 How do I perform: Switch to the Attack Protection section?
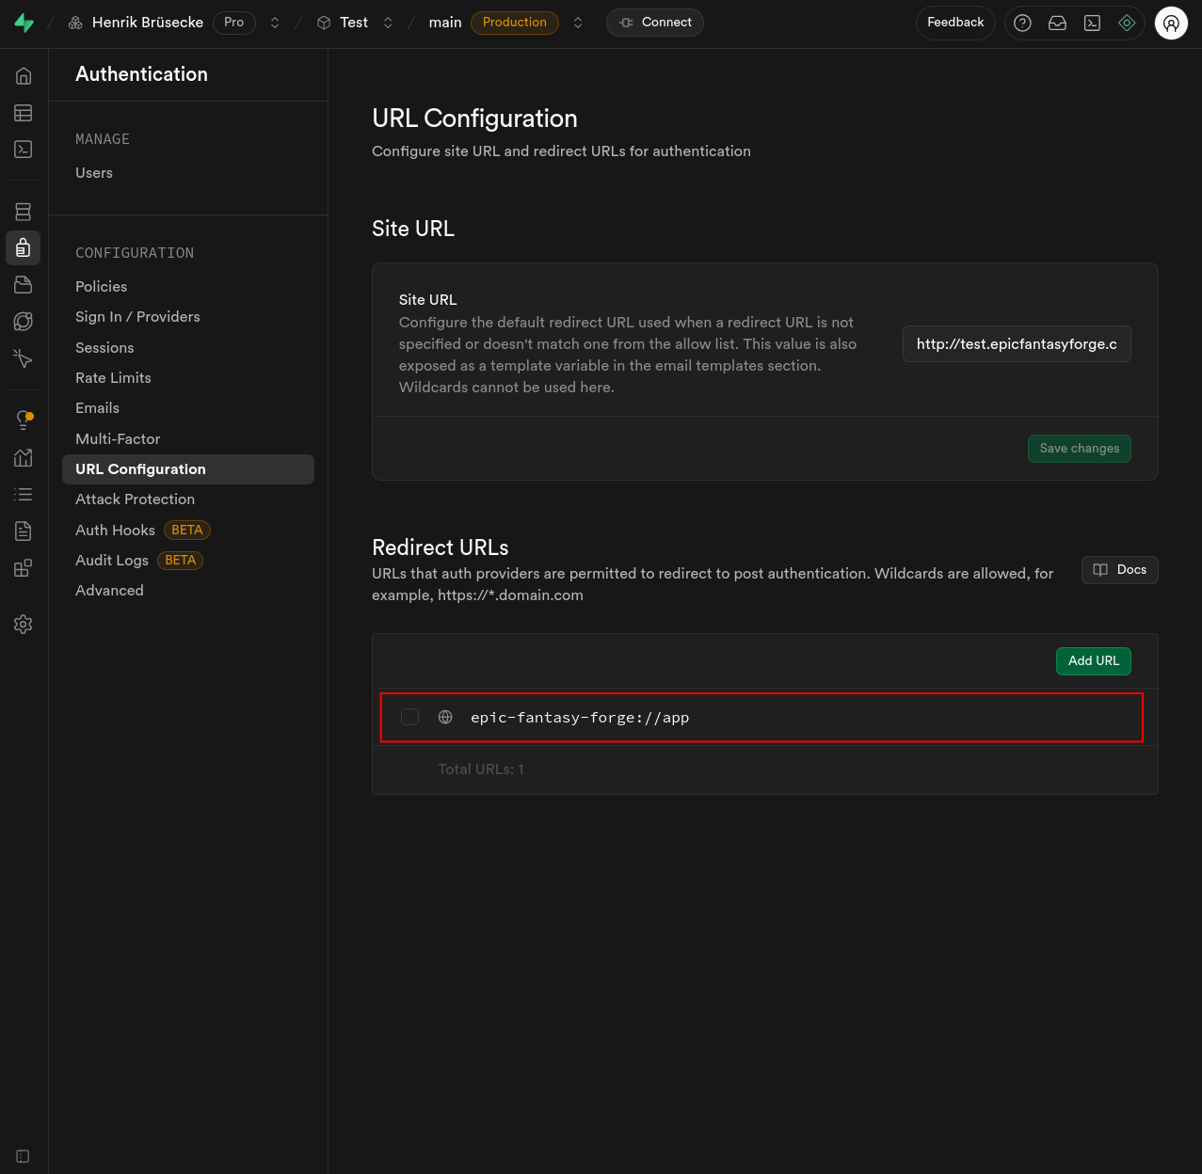(135, 499)
